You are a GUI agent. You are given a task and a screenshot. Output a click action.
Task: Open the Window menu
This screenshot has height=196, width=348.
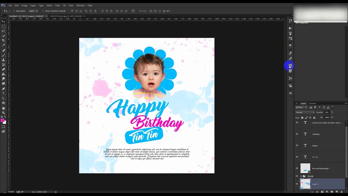click(x=80, y=5)
